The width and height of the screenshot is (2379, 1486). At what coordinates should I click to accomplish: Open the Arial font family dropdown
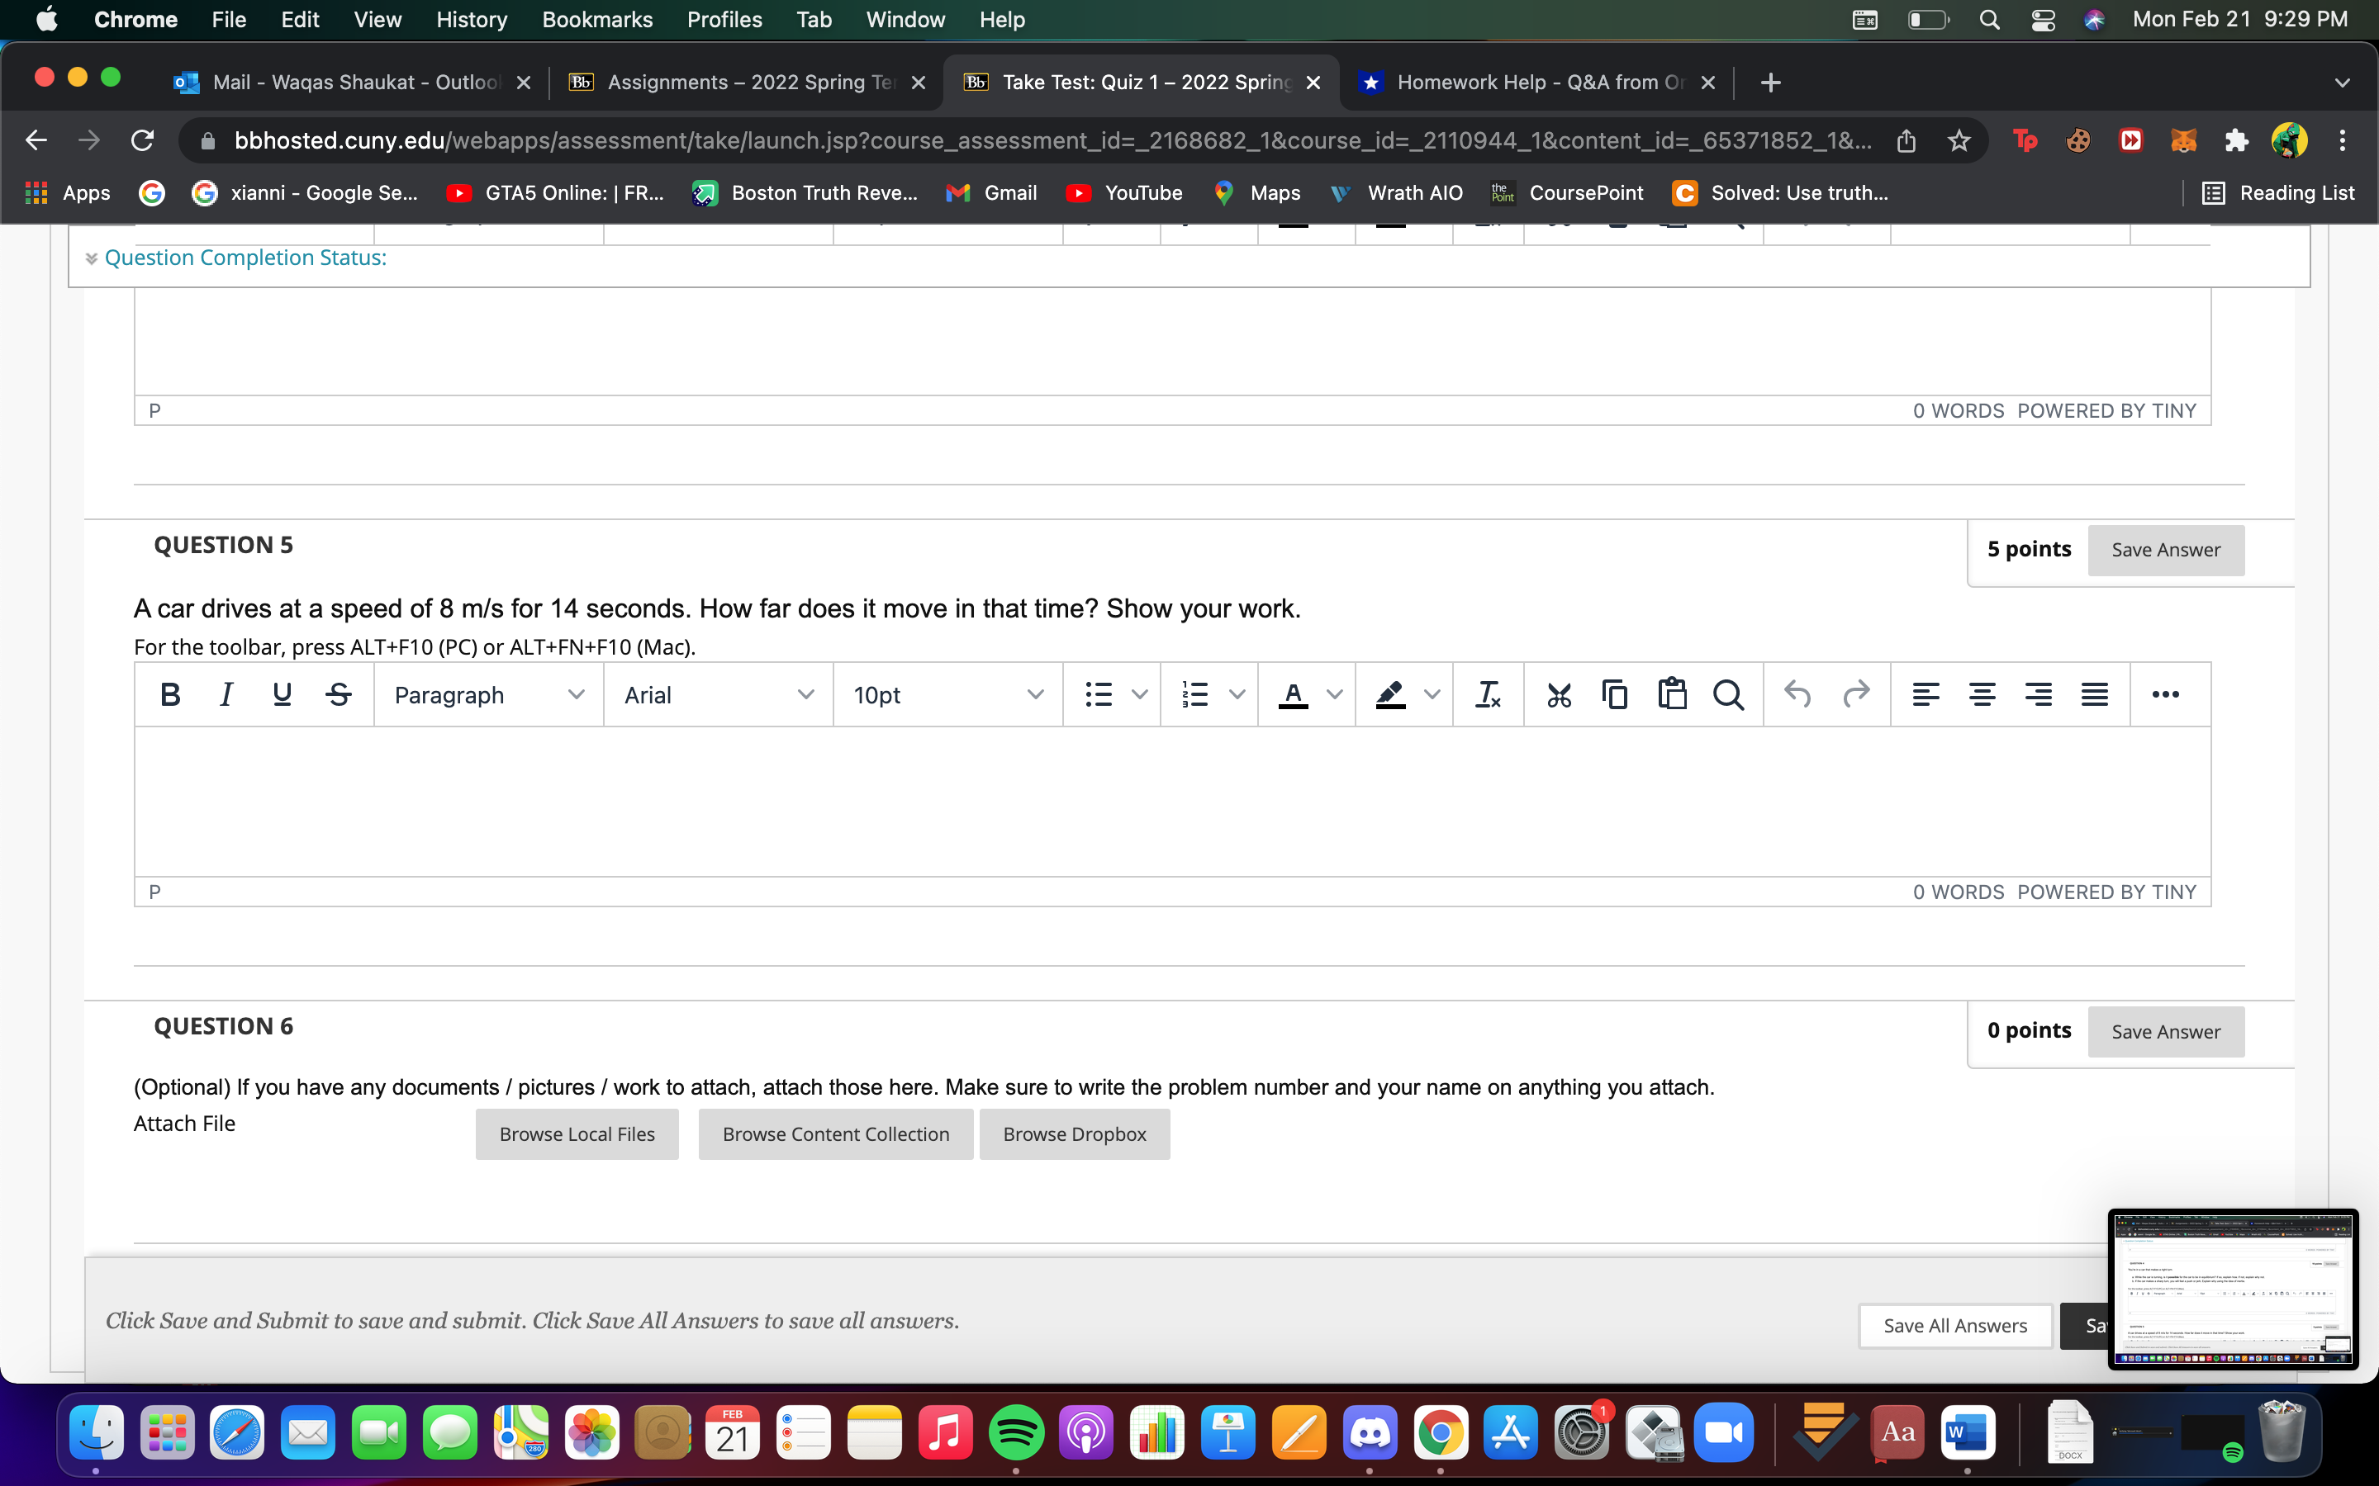point(718,695)
